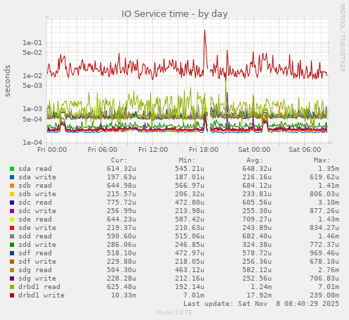
Task: Click the sdc read max value 3.10m
Action: click(x=329, y=203)
